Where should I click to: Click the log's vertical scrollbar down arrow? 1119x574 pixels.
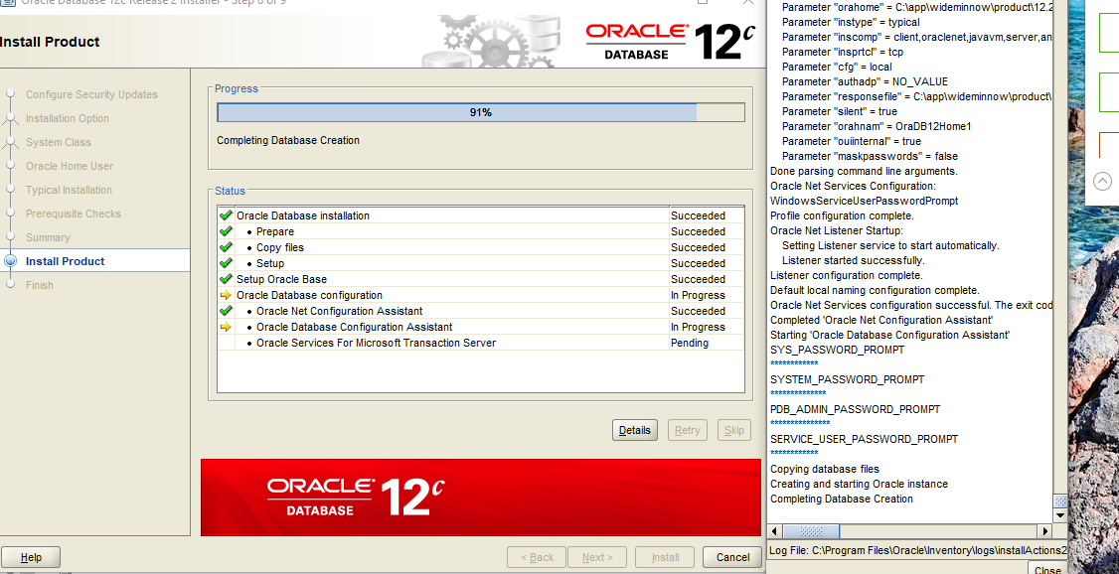(1059, 515)
